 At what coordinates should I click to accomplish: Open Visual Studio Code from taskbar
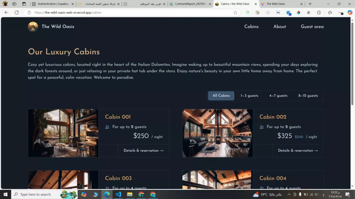click(118, 194)
